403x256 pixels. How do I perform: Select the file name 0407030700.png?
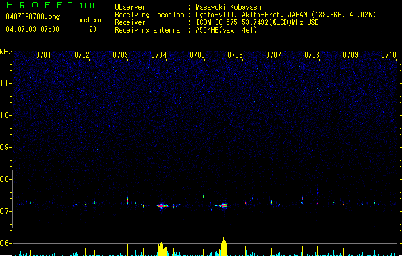point(33,17)
